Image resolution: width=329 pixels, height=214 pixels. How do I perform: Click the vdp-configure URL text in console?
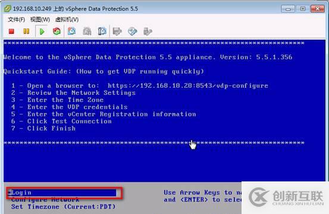click(188, 86)
